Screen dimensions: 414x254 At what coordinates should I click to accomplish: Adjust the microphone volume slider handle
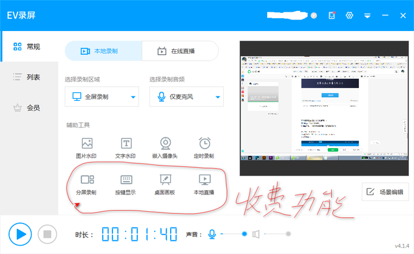click(245, 234)
